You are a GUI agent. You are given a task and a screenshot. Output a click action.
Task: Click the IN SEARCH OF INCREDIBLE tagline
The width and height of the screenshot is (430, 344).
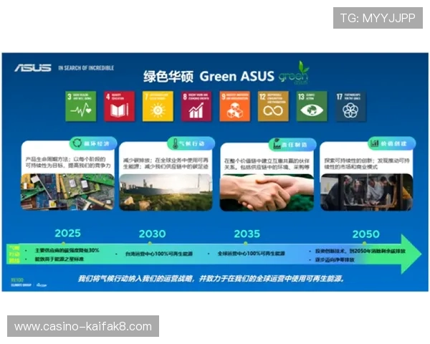86,68
